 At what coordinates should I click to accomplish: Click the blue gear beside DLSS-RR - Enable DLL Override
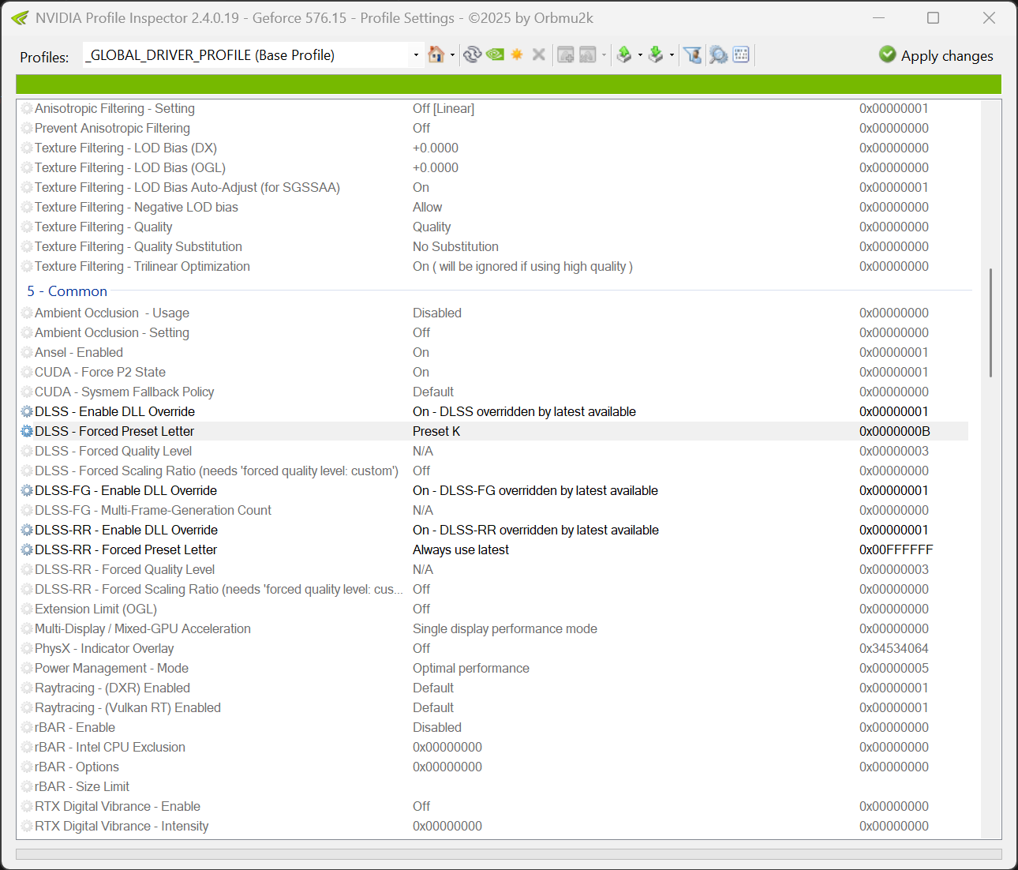pyautogui.click(x=27, y=530)
